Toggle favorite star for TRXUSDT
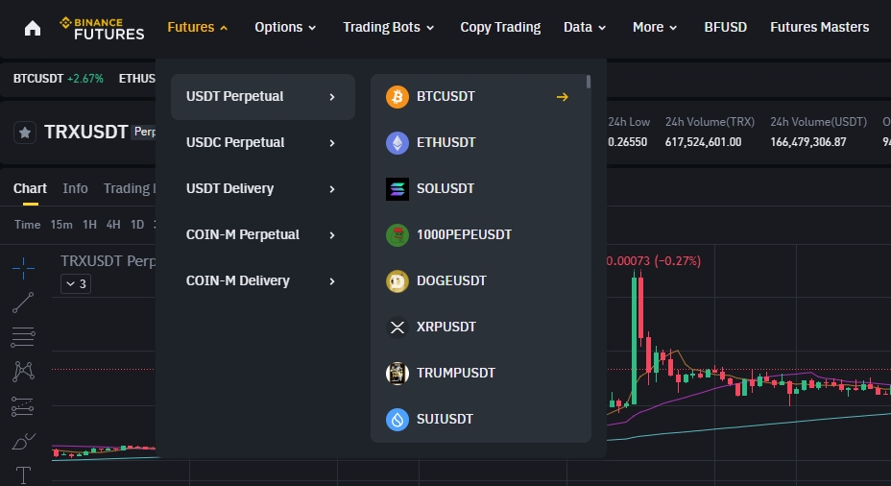 [x=24, y=133]
